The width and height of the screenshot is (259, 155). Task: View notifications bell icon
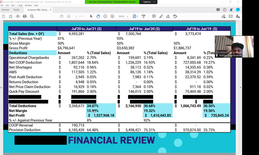click(x=231, y=10)
